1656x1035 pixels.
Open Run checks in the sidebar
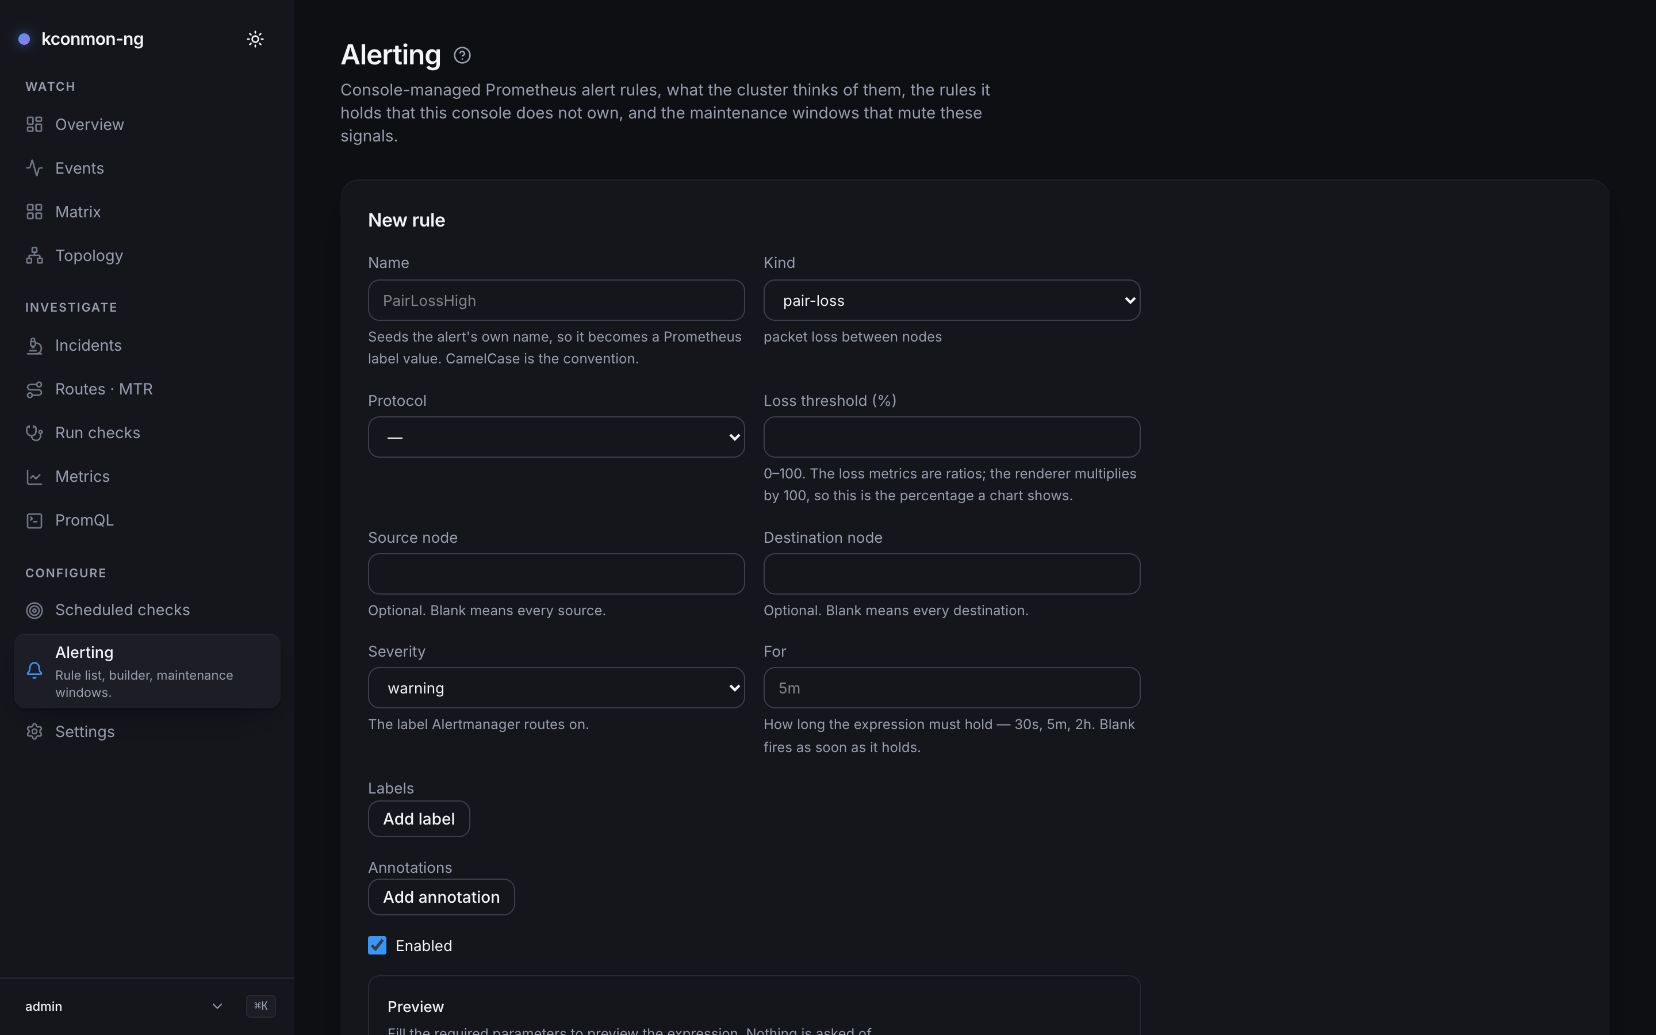tap(147, 434)
